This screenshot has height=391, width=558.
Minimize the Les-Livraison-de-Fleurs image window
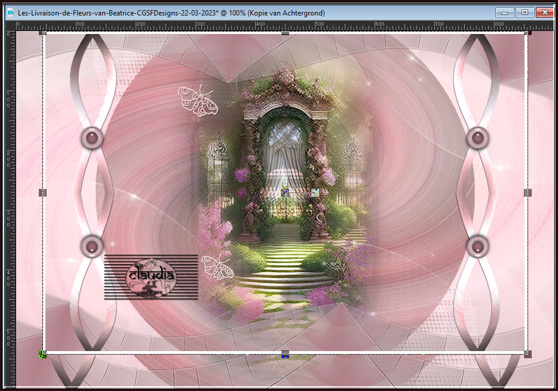pyautogui.click(x=504, y=13)
